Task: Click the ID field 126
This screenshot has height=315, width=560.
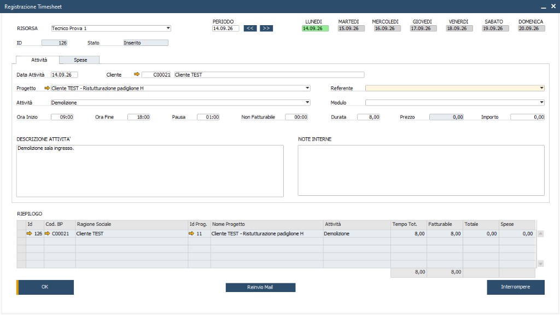Action: coord(54,43)
